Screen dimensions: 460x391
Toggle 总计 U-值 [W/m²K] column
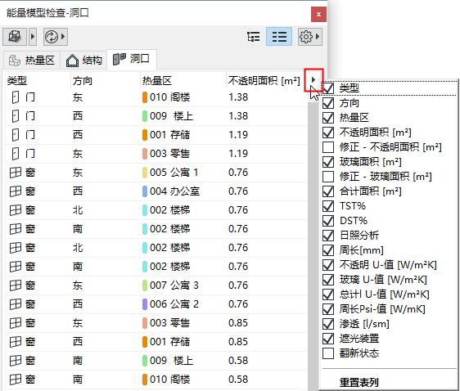tap(328, 294)
